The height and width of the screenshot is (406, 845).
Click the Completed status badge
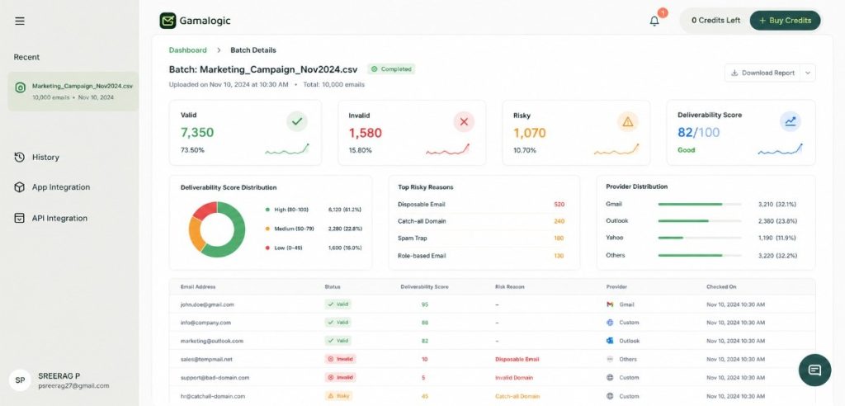(x=391, y=69)
